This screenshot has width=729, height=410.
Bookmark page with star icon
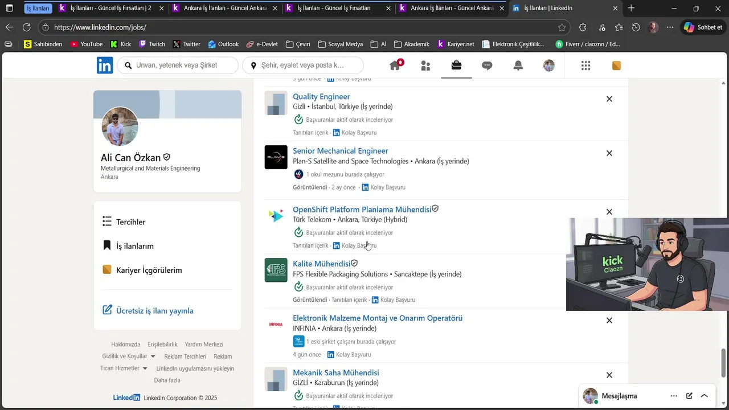562,27
